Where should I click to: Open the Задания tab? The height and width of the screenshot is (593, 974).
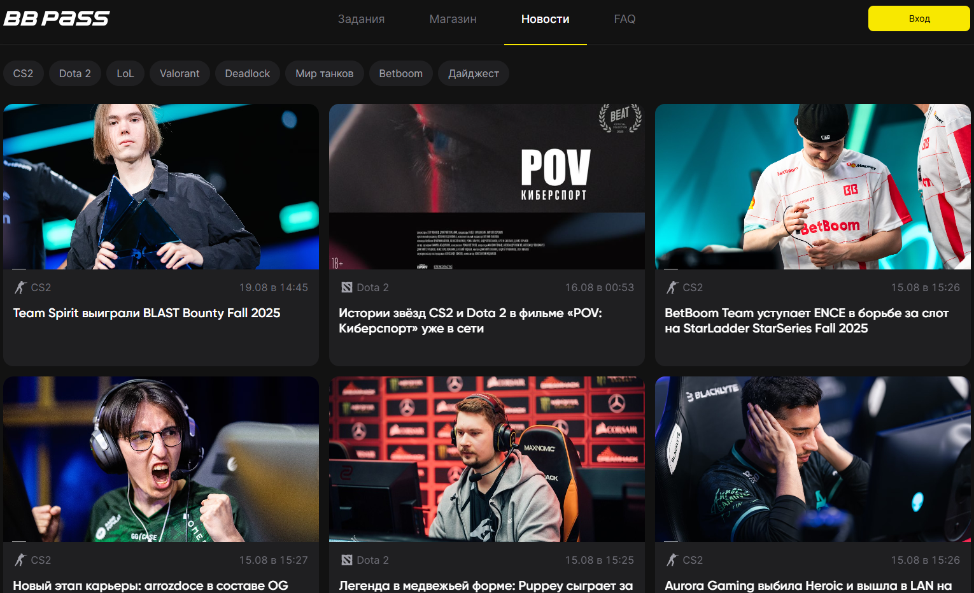coord(361,19)
